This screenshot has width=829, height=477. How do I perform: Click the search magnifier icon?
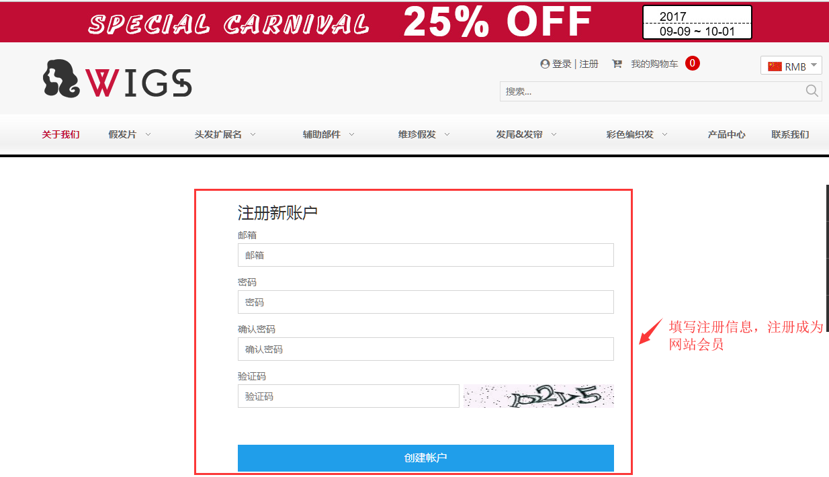pos(812,91)
